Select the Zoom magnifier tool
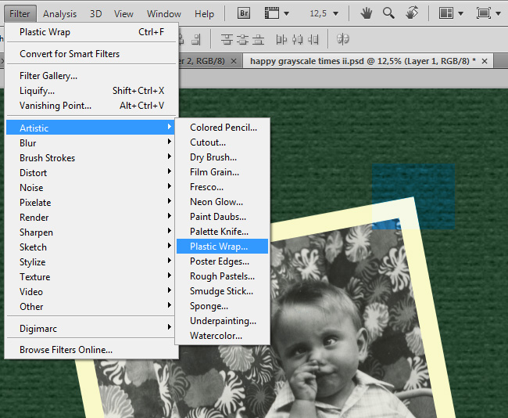508x418 pixels. (x=388, y=13)
